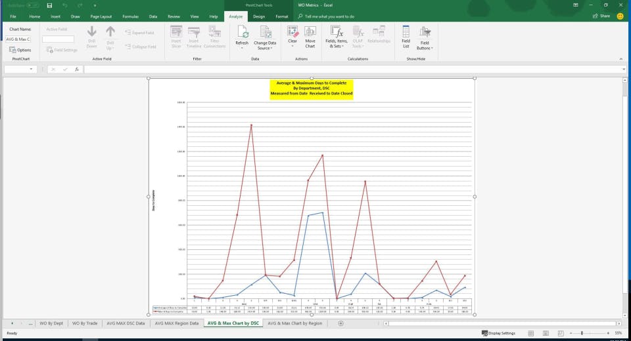631x341 pixels.
Task: Go to the Formulas tab
Action: tap(130, 16)
